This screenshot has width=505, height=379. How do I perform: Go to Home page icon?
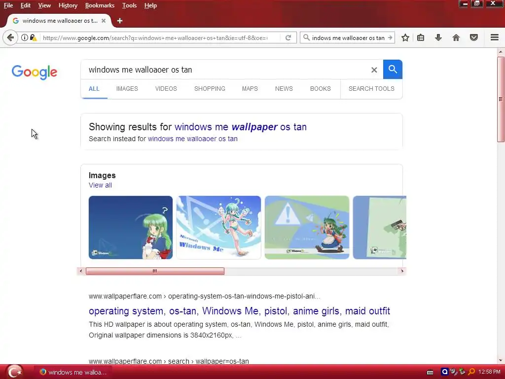click(456, 38)
